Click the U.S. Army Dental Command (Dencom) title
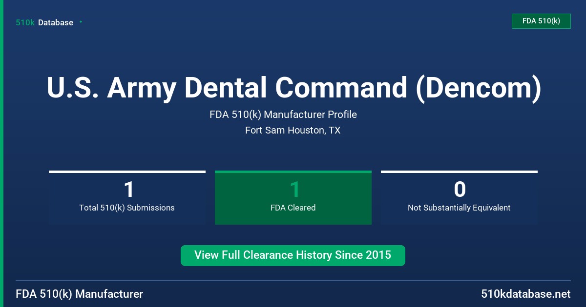 tap(294, 88)
